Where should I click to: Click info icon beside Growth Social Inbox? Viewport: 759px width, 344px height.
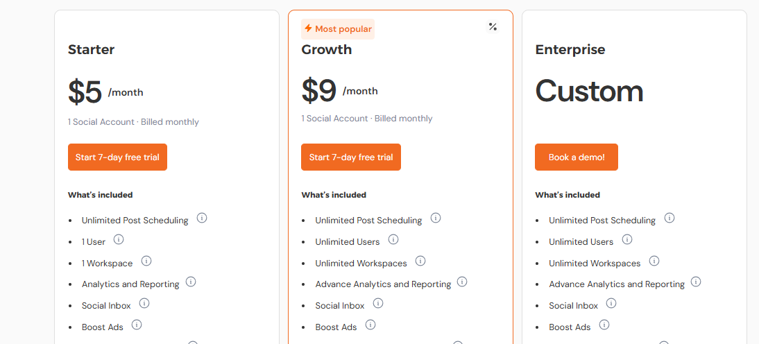378,303
